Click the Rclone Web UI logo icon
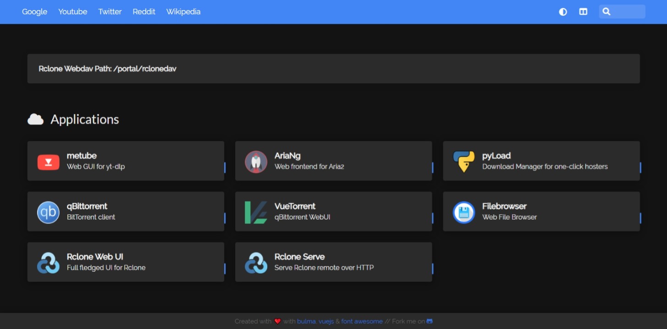667x329 pixels. click(x=48, y=263)
